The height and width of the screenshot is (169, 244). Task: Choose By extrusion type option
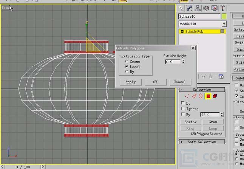pos(127,72)
